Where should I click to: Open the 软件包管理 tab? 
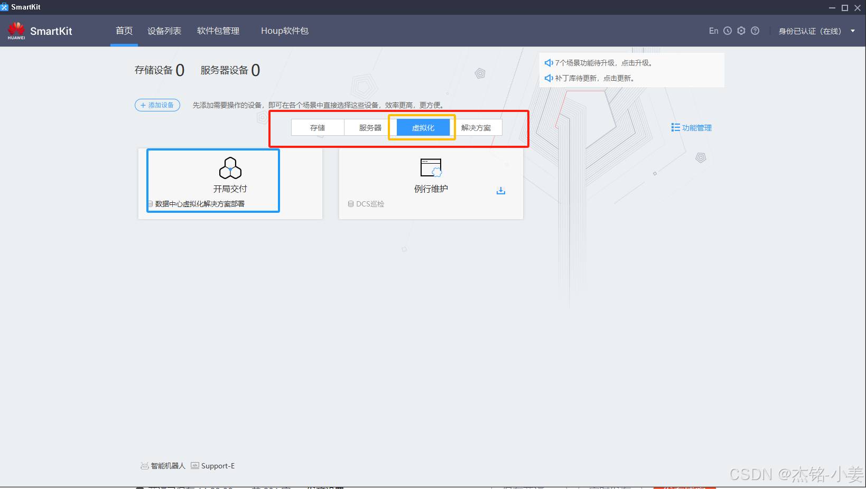[218, 31]
